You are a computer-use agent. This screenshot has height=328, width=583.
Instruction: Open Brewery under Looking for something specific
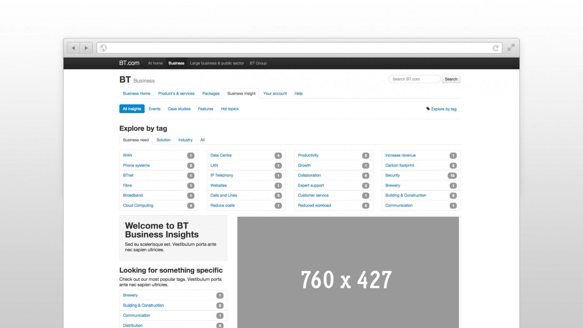coord(130,295)
